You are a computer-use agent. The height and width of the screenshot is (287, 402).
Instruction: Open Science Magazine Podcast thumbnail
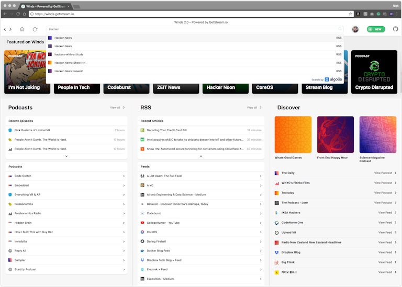377,135
